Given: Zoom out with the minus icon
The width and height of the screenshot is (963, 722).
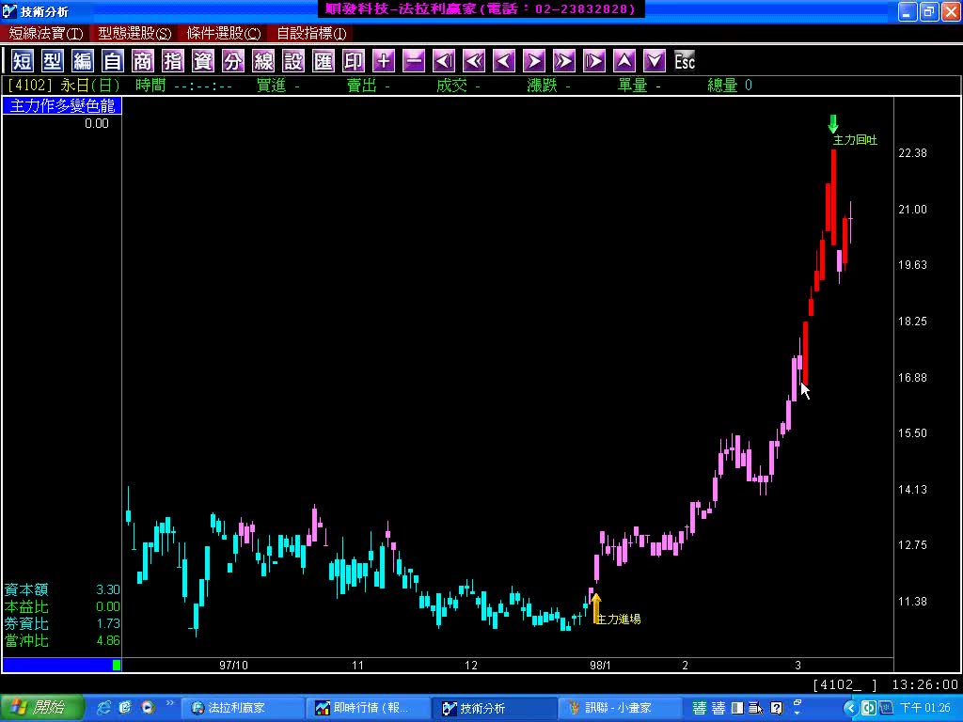Looking at the screenshot, I should [x=414, y=61].
